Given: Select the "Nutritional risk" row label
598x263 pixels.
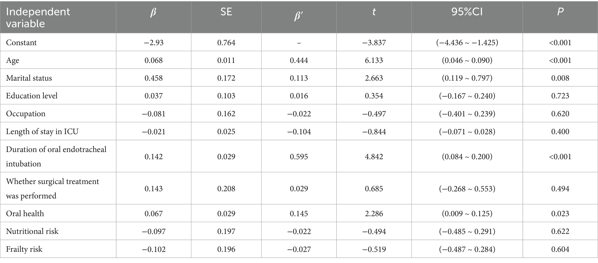Looking at the screenshot, I should [x=32, y=231].
